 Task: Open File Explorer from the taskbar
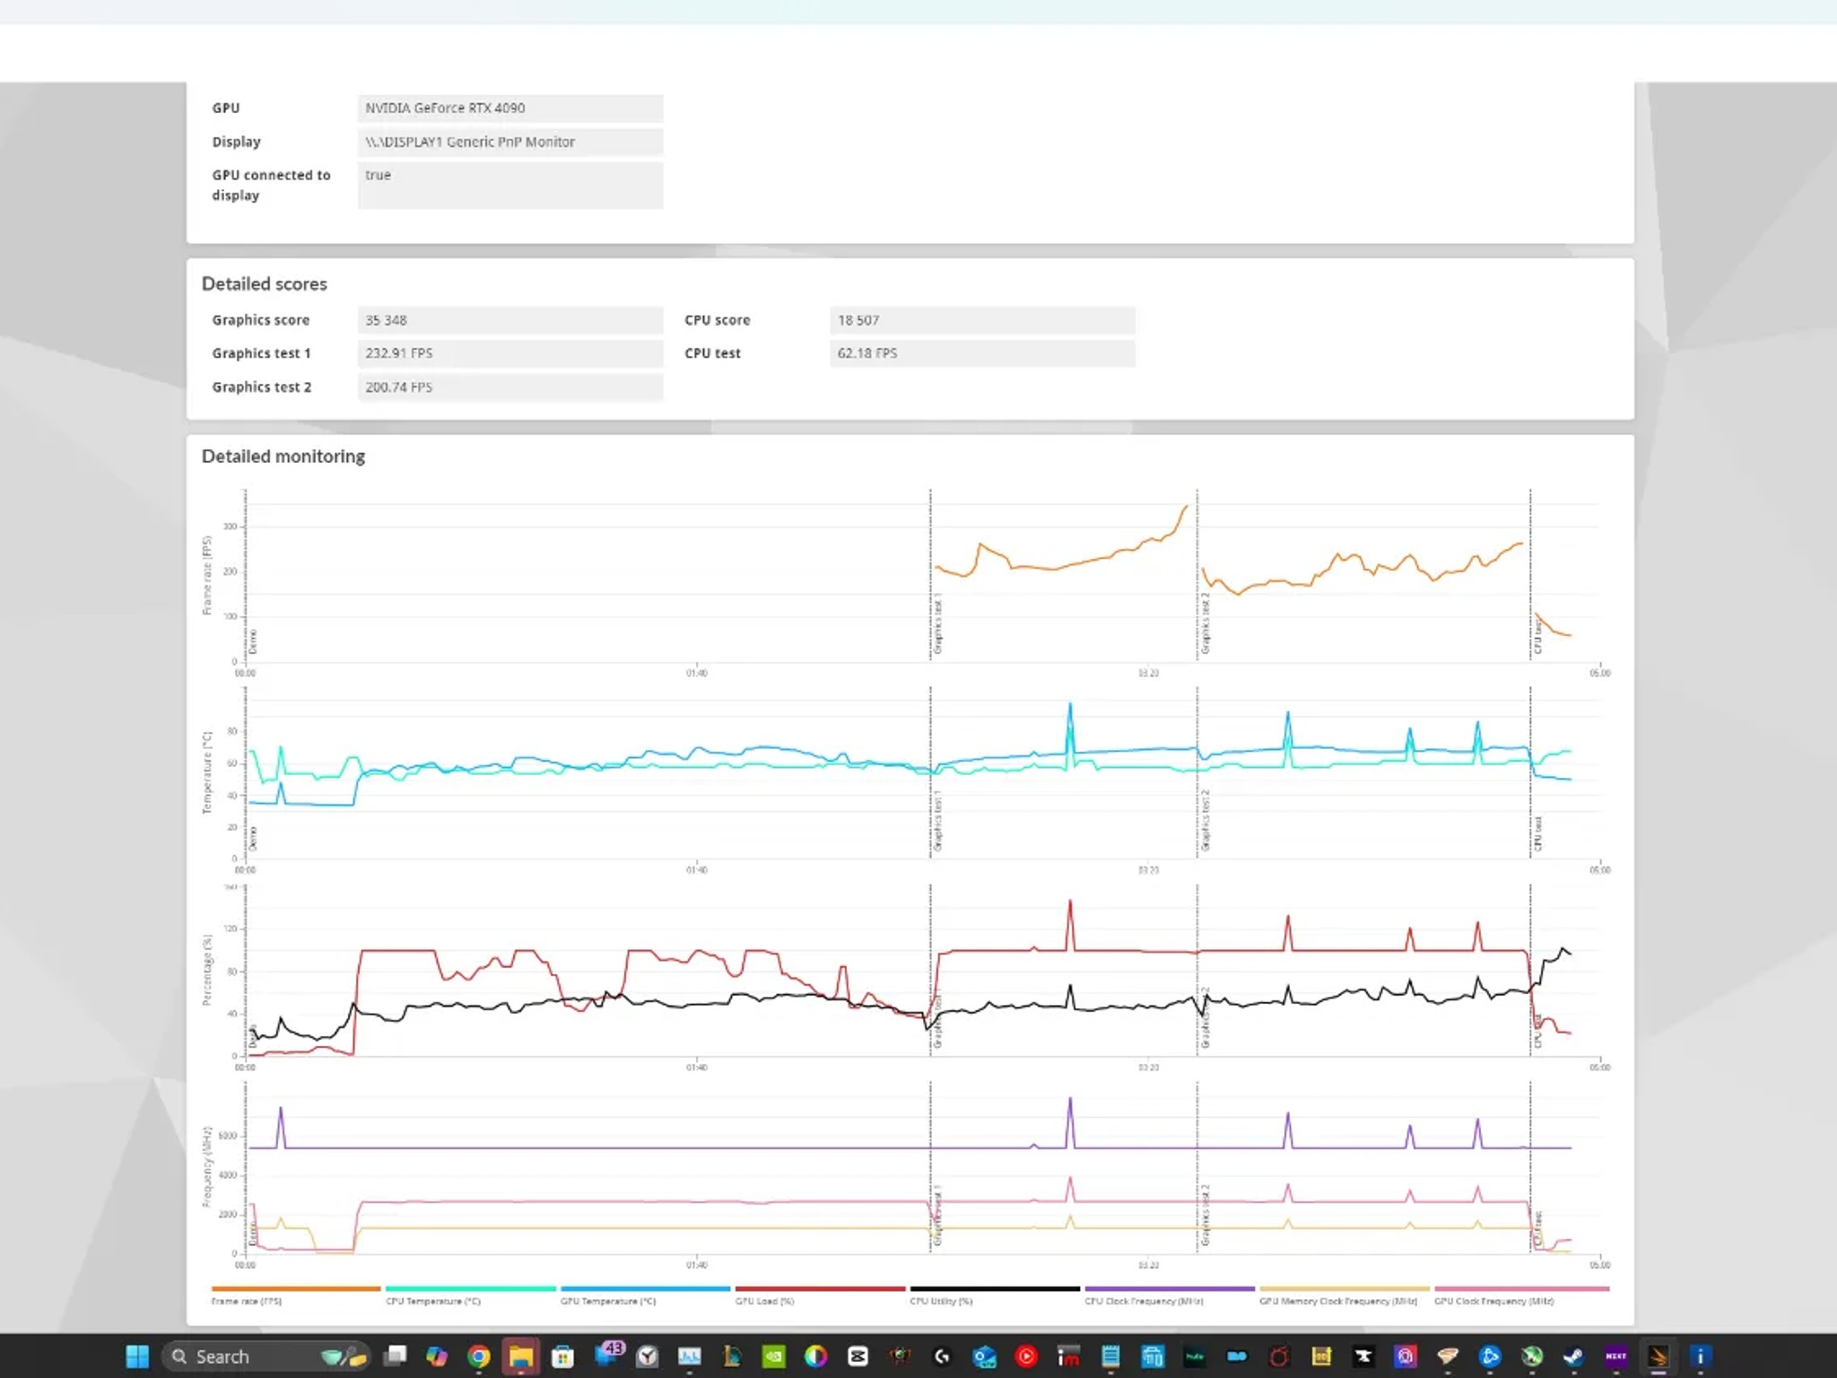(520, 1356)
